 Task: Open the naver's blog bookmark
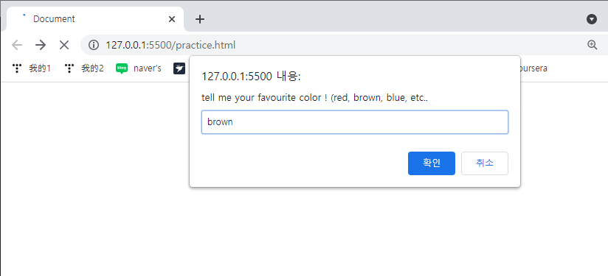click(x=139, y=68)
